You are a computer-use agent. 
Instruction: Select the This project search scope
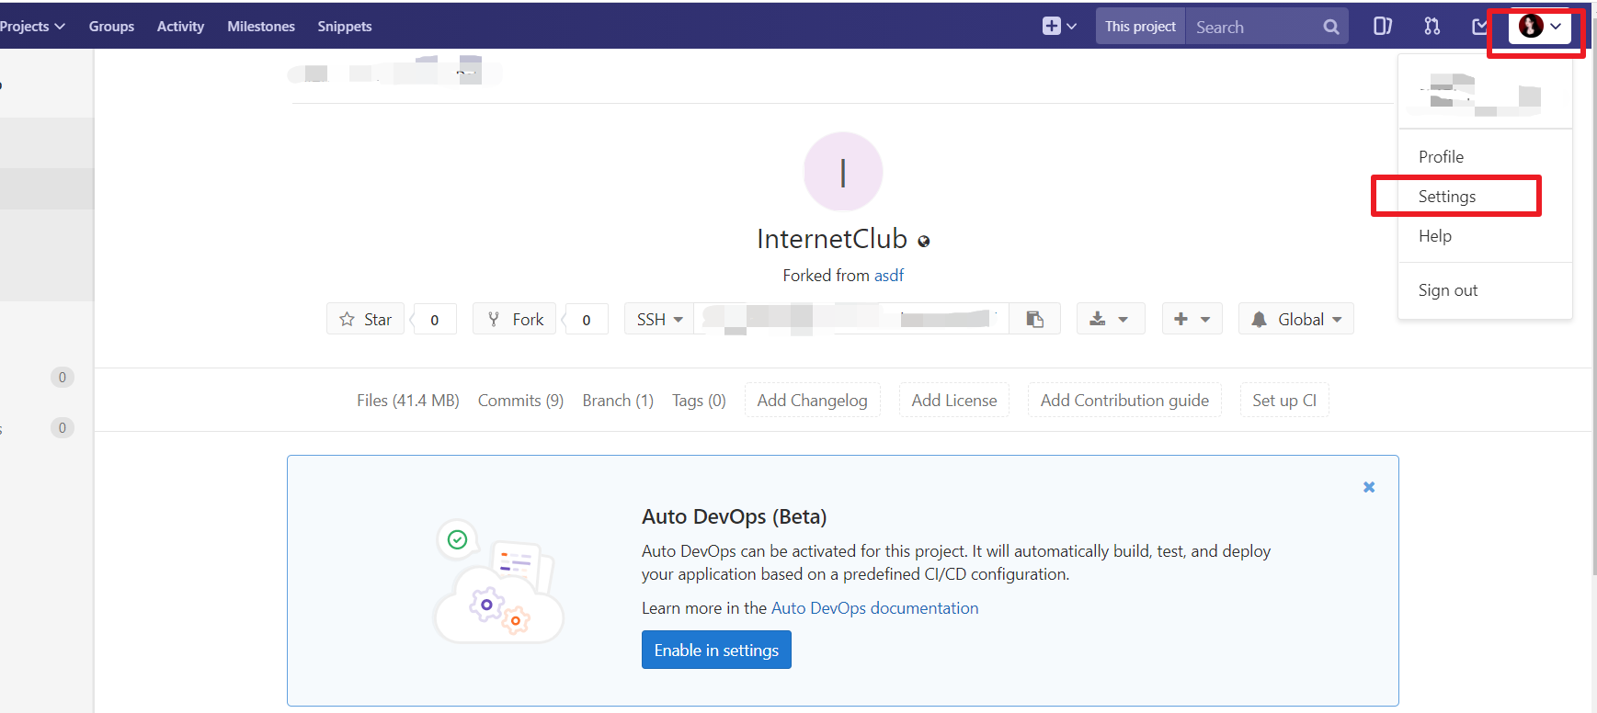click(x=1140, y=27)
